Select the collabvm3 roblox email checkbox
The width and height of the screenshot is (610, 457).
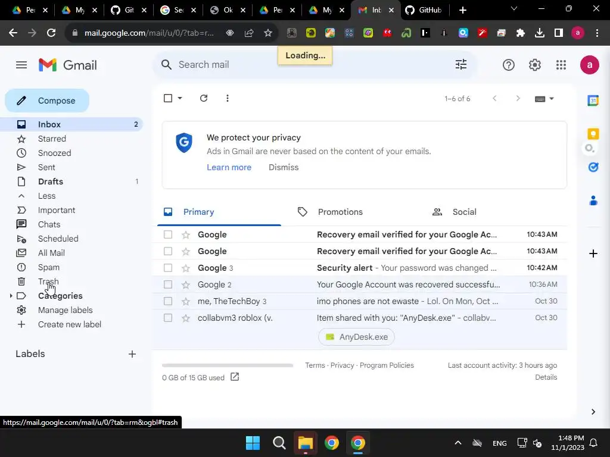coord(167,318)
